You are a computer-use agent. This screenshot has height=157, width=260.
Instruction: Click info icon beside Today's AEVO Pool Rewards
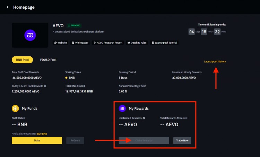coord(45,86)
